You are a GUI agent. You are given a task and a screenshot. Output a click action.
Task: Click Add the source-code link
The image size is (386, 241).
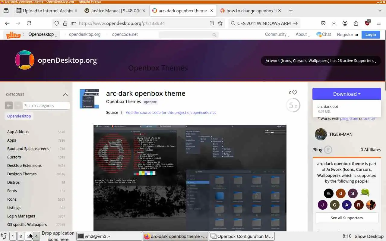tap(171, 112)
